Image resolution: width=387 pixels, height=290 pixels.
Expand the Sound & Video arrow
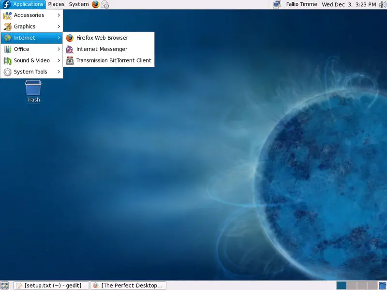point(59,61)
